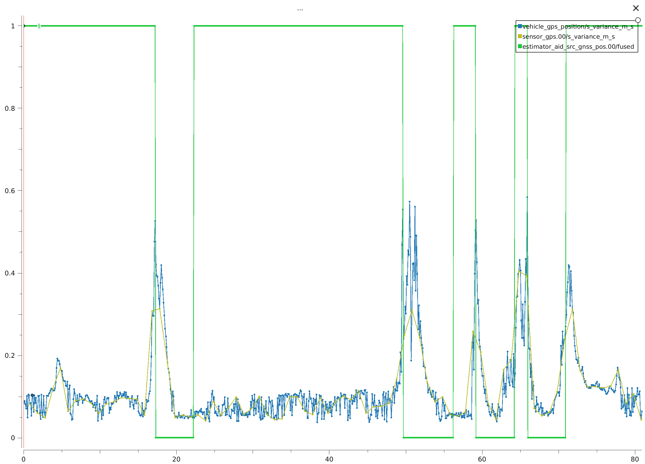Toggle the vehicle_gps_position/s_variance_m_s curve via legend
This screenshot has height=464, width=645.
(x=578, y=26)
